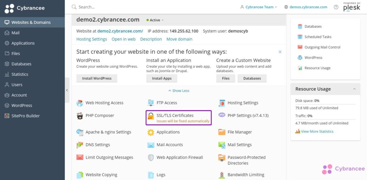Click the Databases button under Custom Website
The image size is (367, 180).
pos(252,78)
